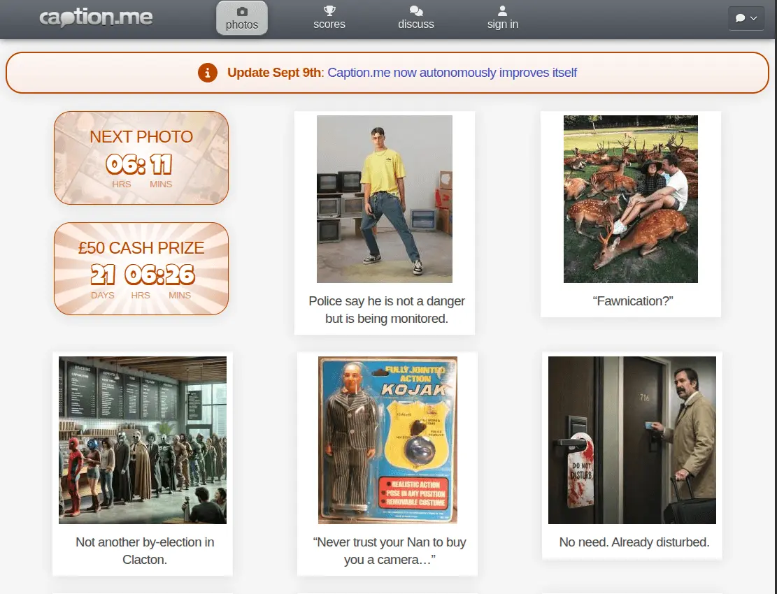
Task: Open the superheroes in cafe photo
Action: 143,440
